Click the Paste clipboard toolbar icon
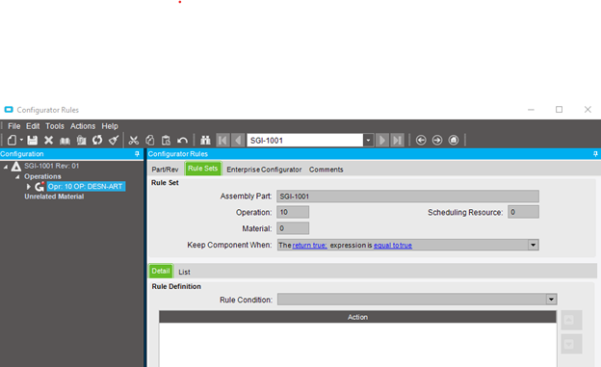 pyautogui.click(x=166, y=141)
